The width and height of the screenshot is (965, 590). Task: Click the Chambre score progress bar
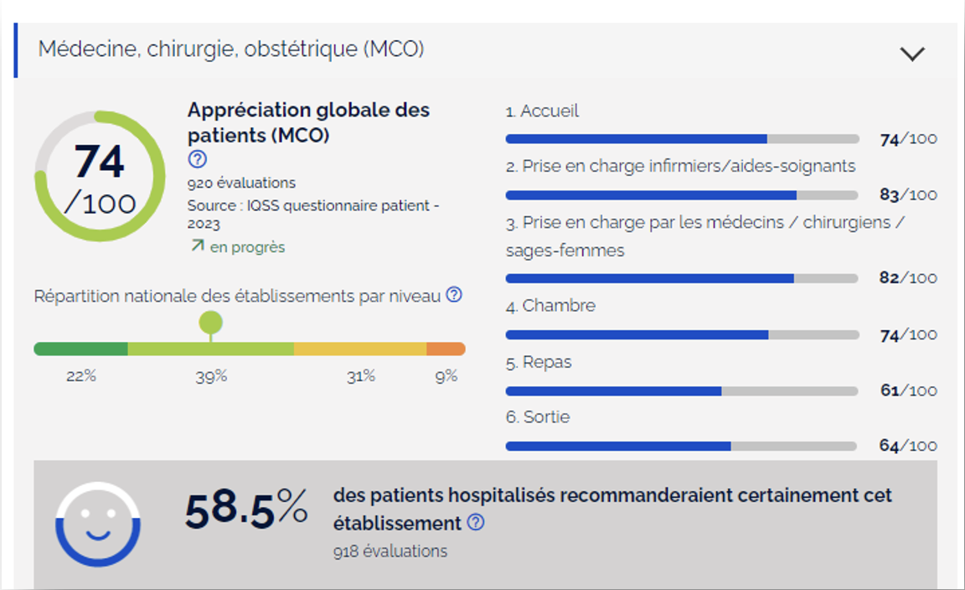click(x=682, y=334)
